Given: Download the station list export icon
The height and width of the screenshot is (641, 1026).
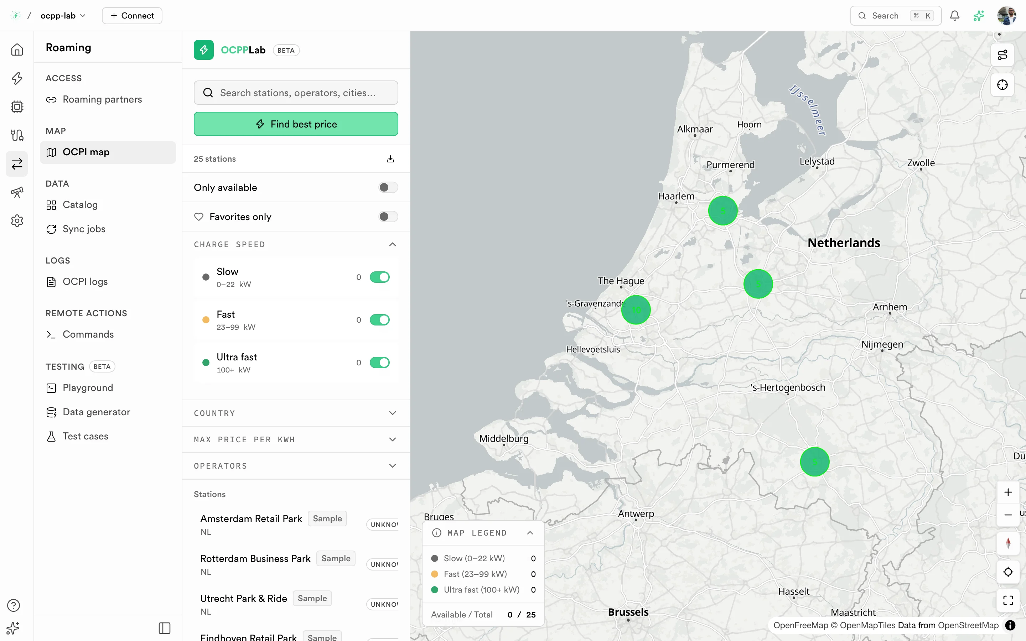Looking at the screenshot, I should pos(390,159).
